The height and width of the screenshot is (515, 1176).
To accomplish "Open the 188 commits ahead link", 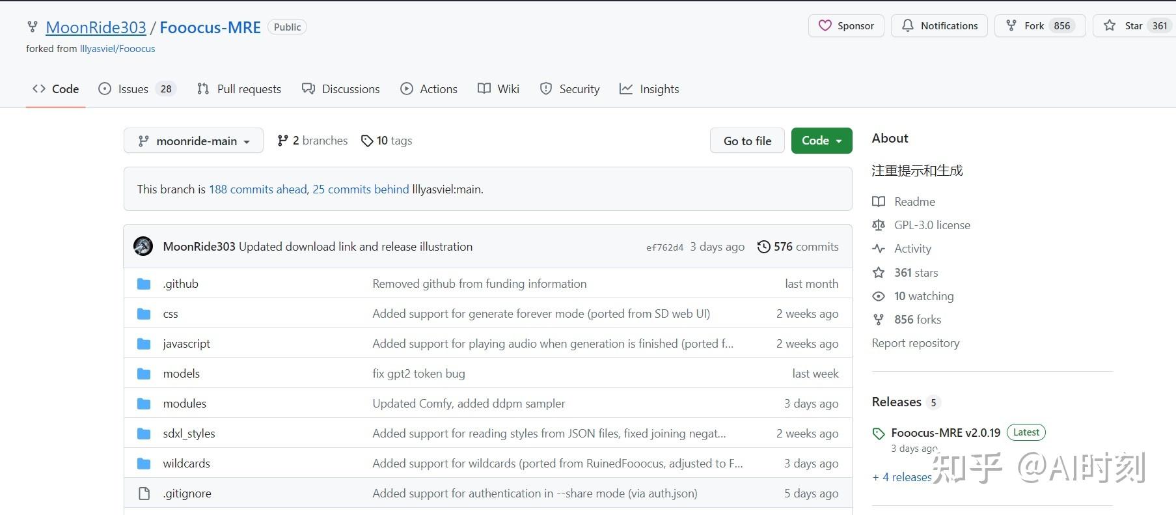I will coord(258,189).
